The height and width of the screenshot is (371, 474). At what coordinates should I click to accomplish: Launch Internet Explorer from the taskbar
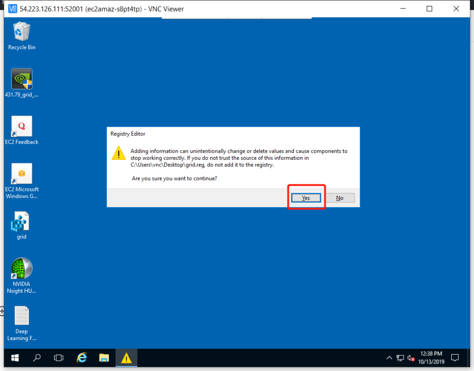(x=82, y=358)
